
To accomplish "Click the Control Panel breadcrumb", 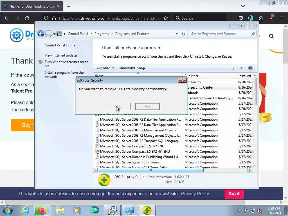I will (78, 34).
